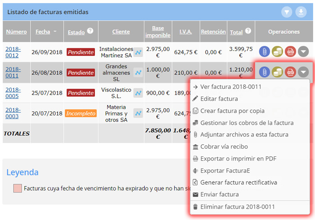Screen dimensions: 315x220
Task: Click Pendiente status badge of invoice 2018-0012
Action: pyautogui.click(x=81, y=52)
